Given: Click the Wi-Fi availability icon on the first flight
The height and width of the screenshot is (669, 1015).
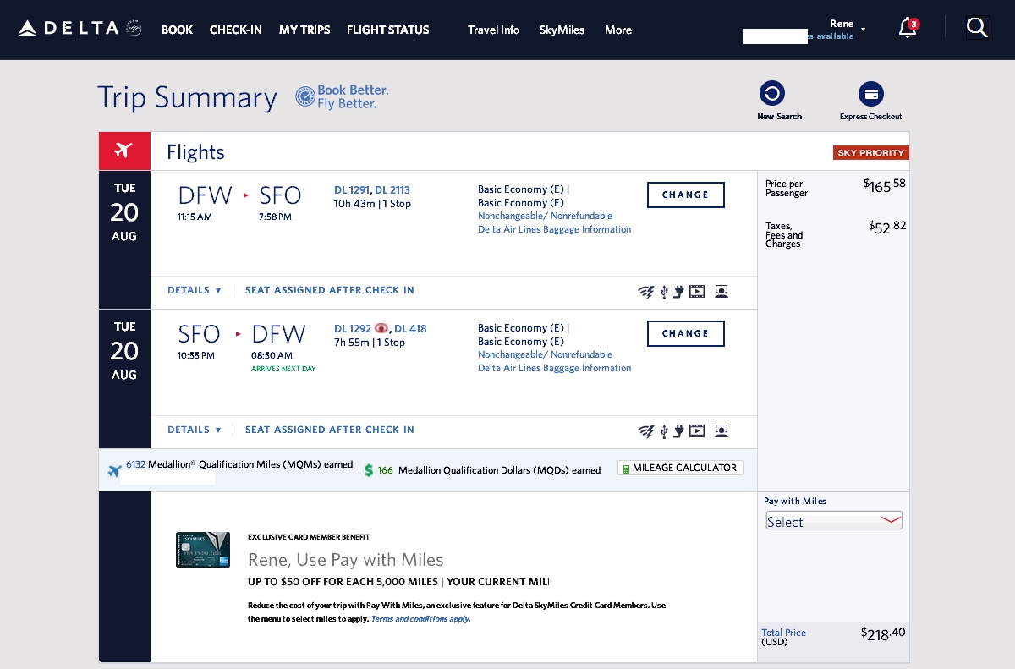Looking at the screenshot, I should point(646,291).
